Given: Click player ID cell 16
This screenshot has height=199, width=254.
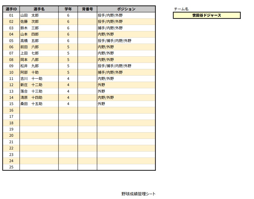Looking at the screenshot, I should [11, 110].
